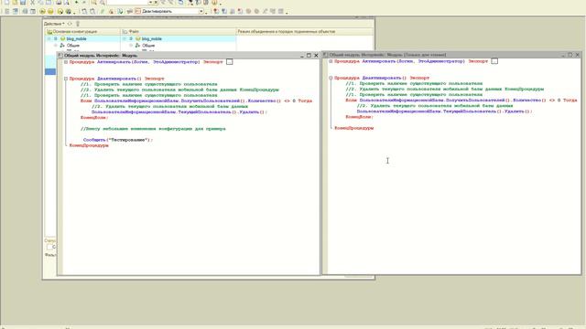
Task: Click the New document toolbar icon
Action: pos(6,2)
